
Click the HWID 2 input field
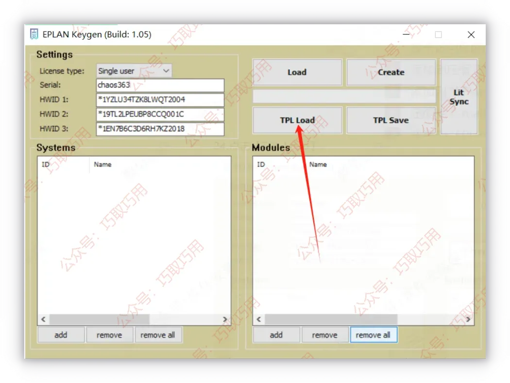pos(160,115)
